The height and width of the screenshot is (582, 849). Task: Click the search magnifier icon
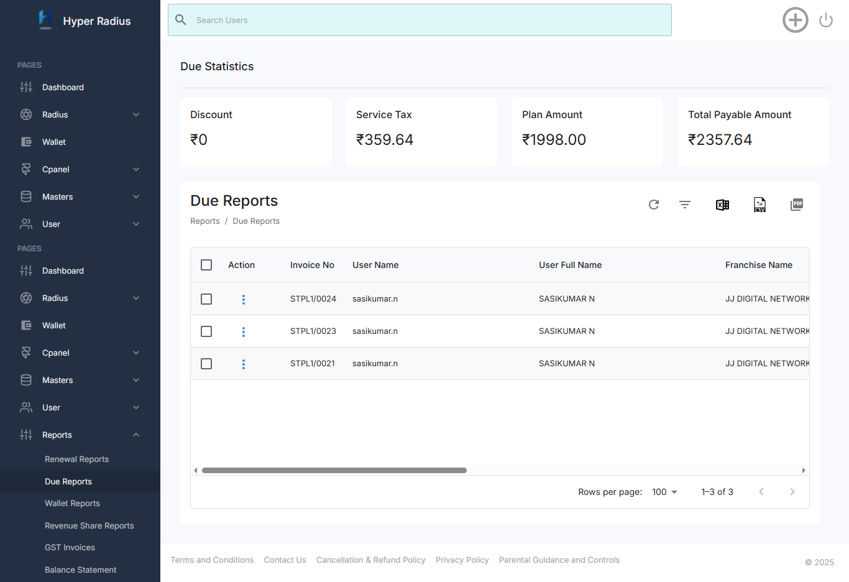pos(181,20)
